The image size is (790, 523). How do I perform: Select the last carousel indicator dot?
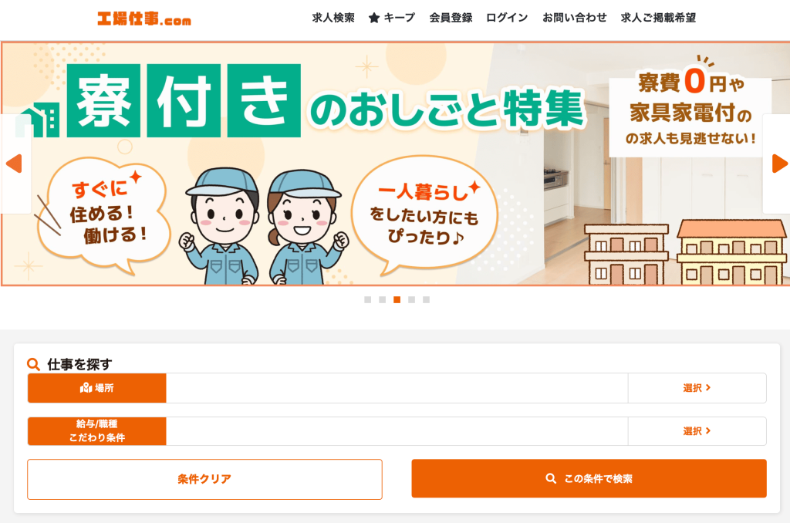pyautogui.click(x=426, y=300)
